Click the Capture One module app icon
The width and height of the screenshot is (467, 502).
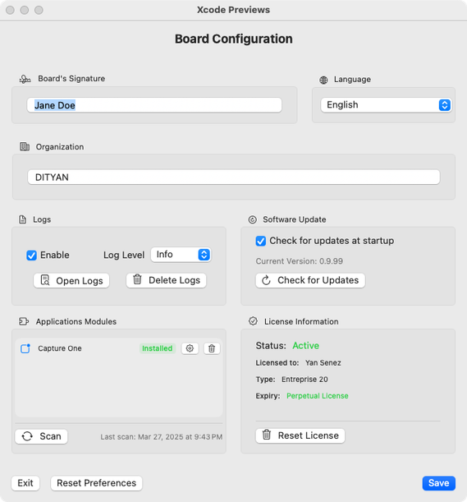[x=25, y=348]
